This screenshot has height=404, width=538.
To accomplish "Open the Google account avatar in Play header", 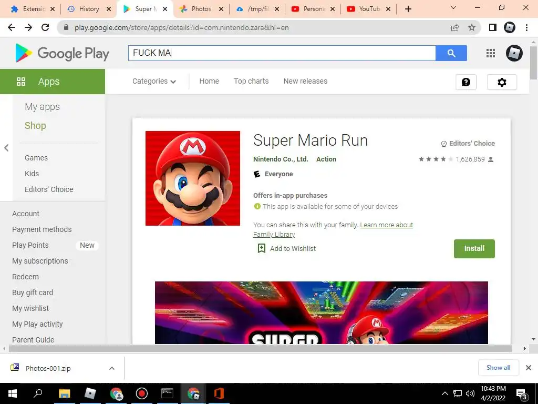I will [x=514, y=53].
